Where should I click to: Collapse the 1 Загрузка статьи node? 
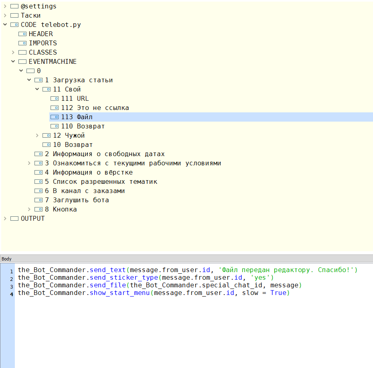(x=29, y=80)
